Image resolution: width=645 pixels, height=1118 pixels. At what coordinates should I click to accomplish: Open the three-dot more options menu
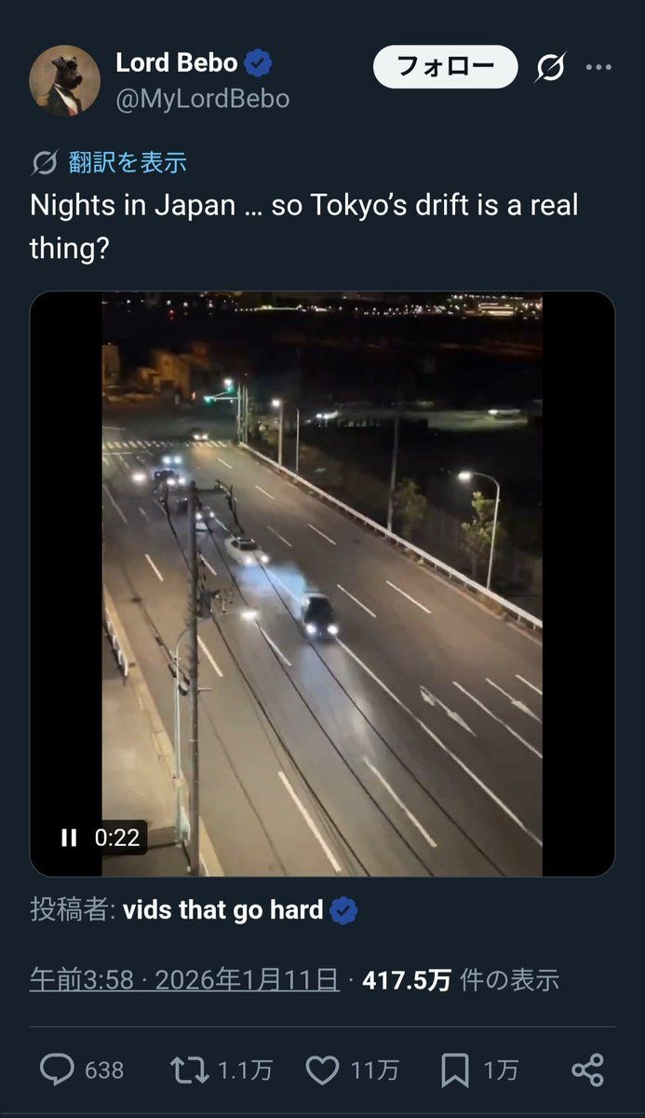coord(598,67)
